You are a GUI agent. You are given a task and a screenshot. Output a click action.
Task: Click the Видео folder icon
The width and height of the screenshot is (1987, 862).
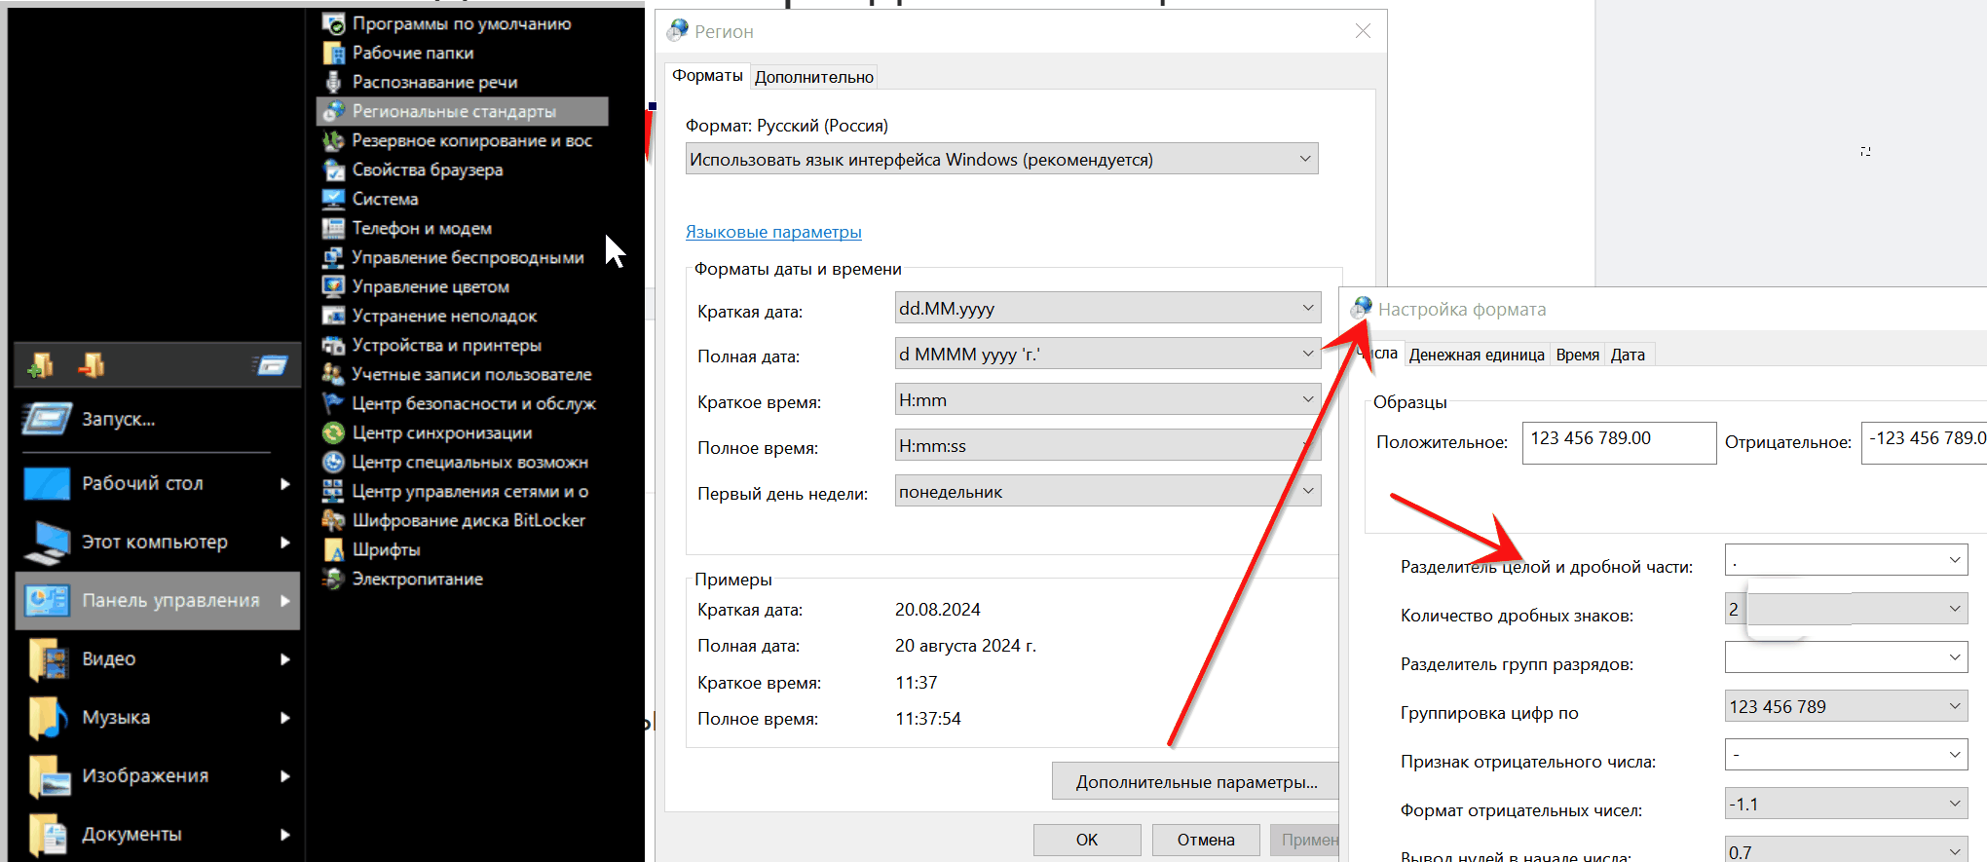[x=49, y=659]
